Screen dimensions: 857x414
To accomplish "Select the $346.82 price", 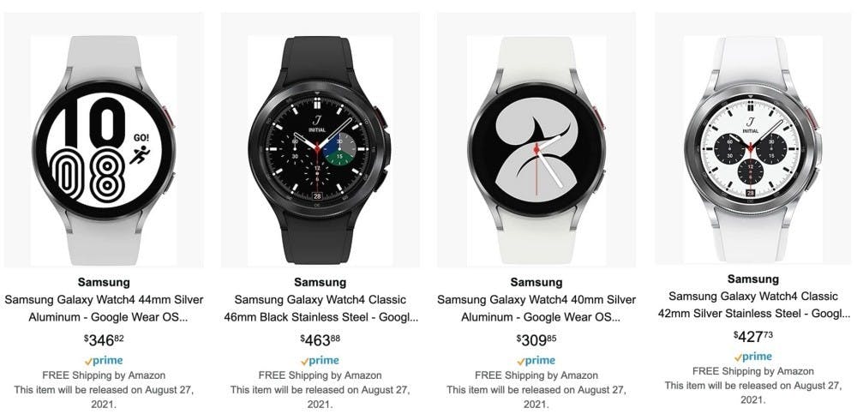I will tap(104, 340).
